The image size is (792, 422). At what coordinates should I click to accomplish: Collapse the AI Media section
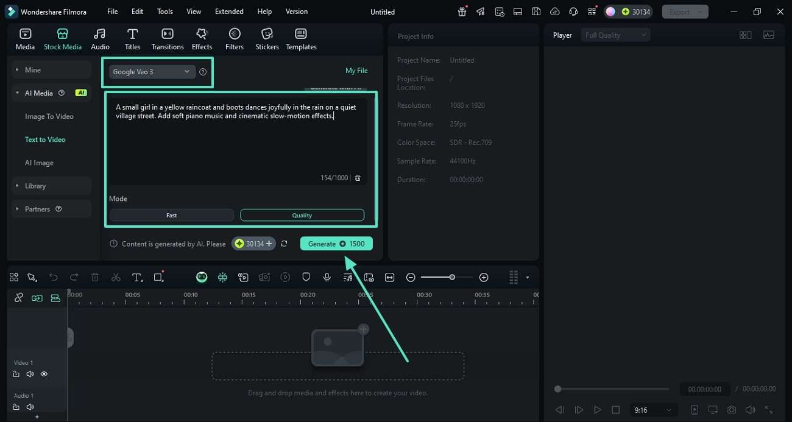click(52, 93)
